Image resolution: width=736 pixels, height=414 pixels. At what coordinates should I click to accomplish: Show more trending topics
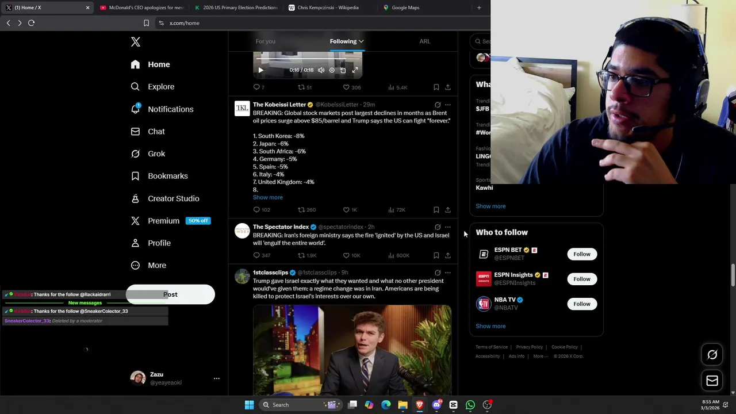click(x=490, y=206)
